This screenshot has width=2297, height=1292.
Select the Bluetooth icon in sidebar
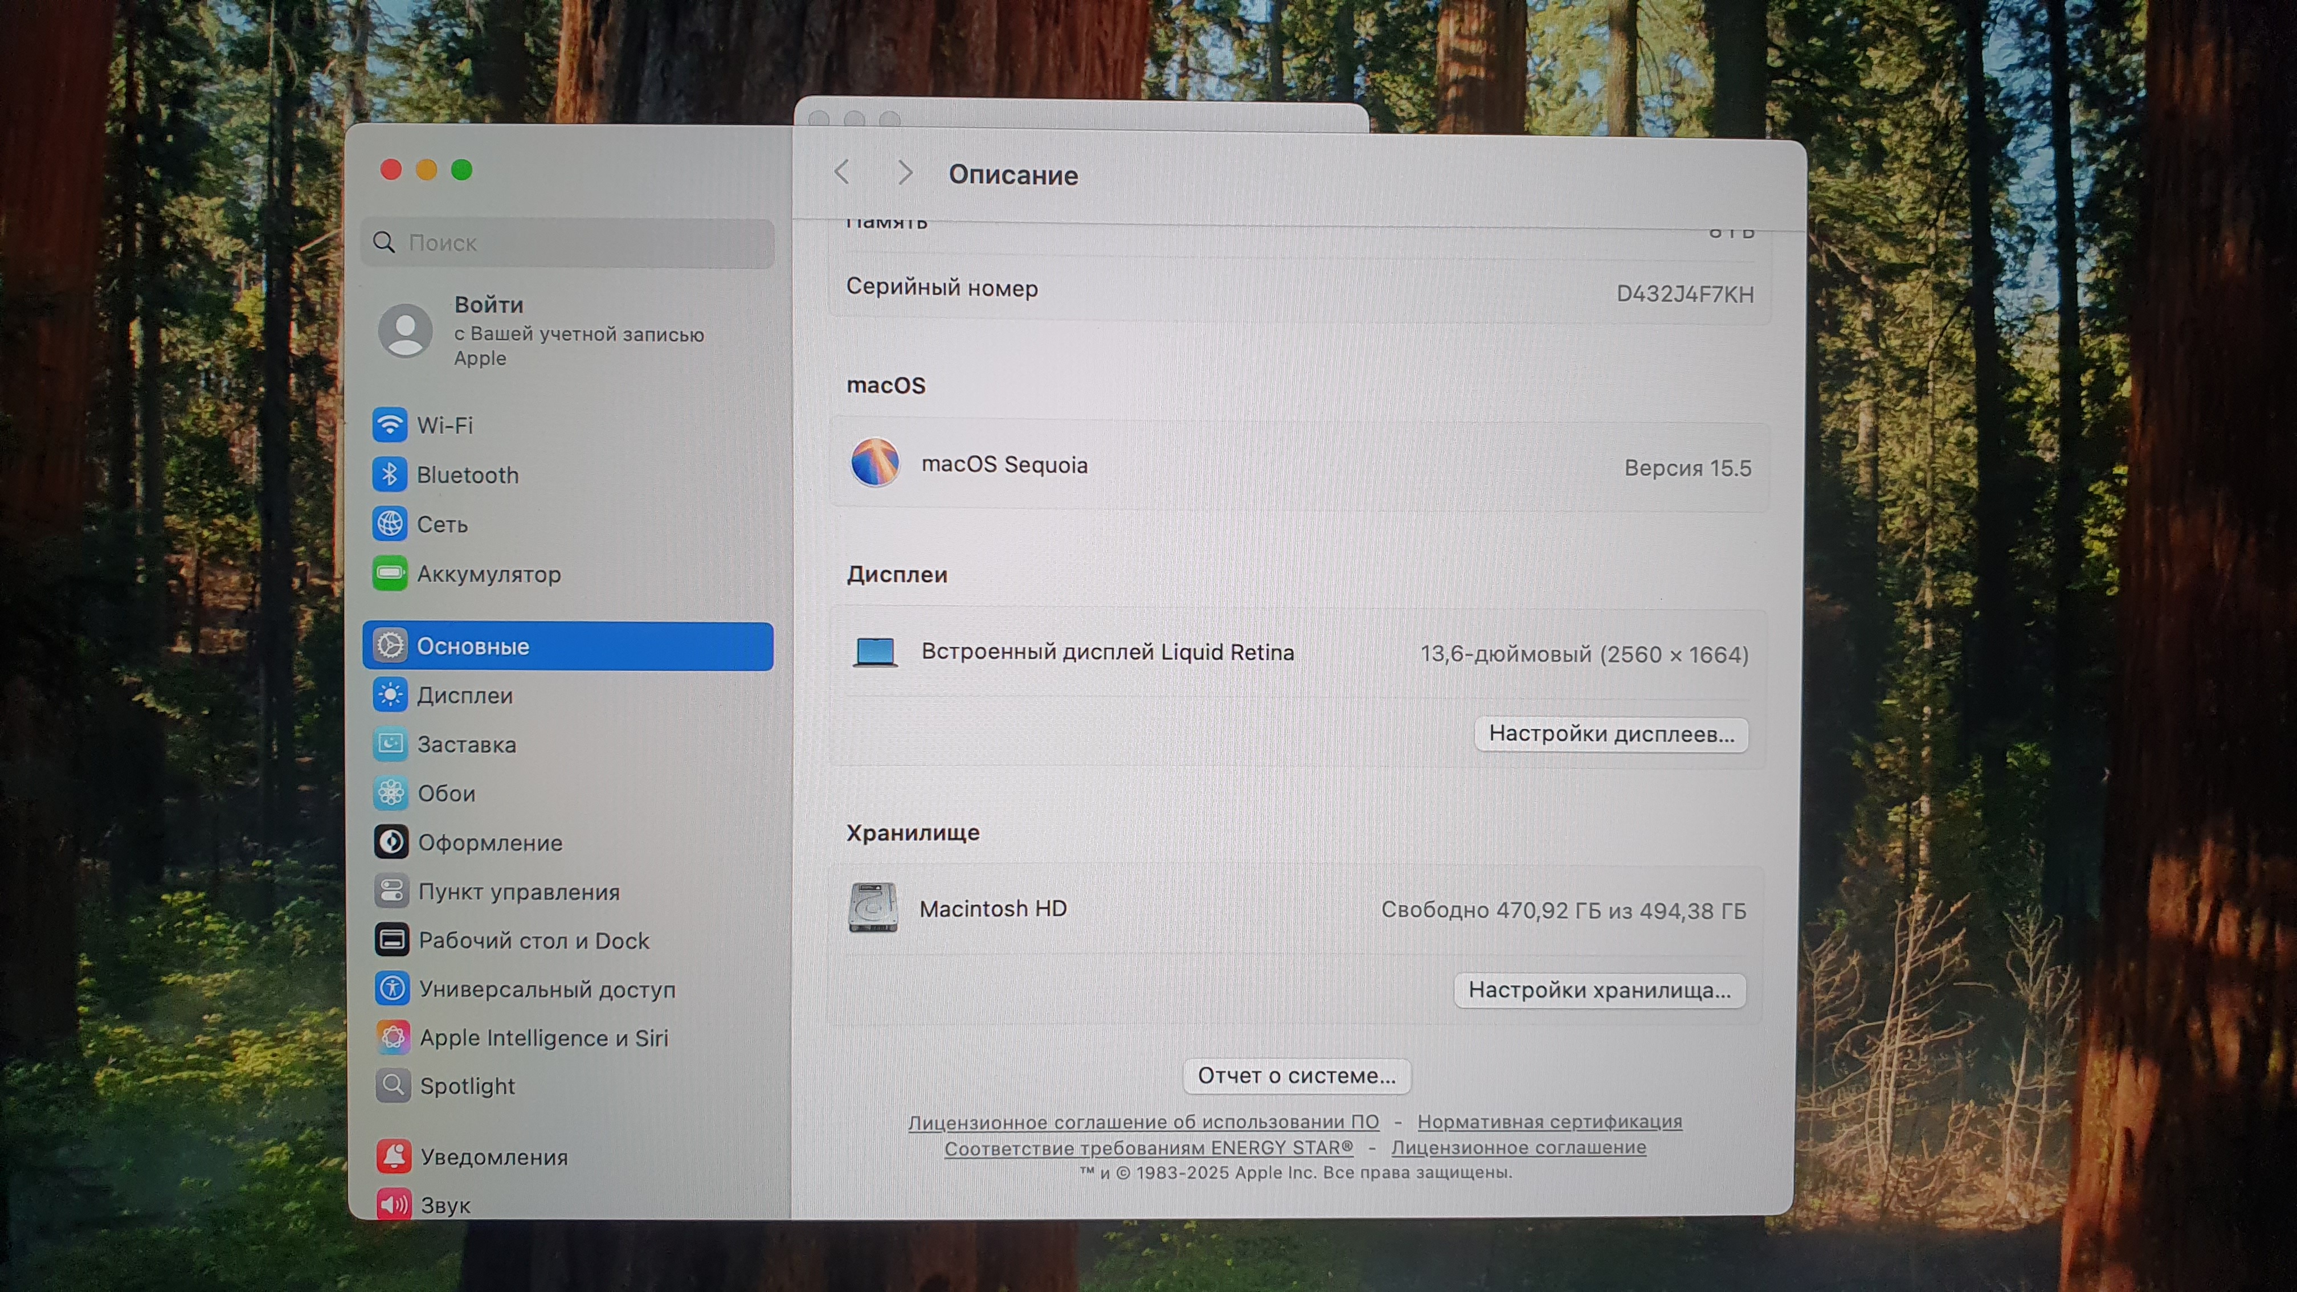(x=390, y=475)
